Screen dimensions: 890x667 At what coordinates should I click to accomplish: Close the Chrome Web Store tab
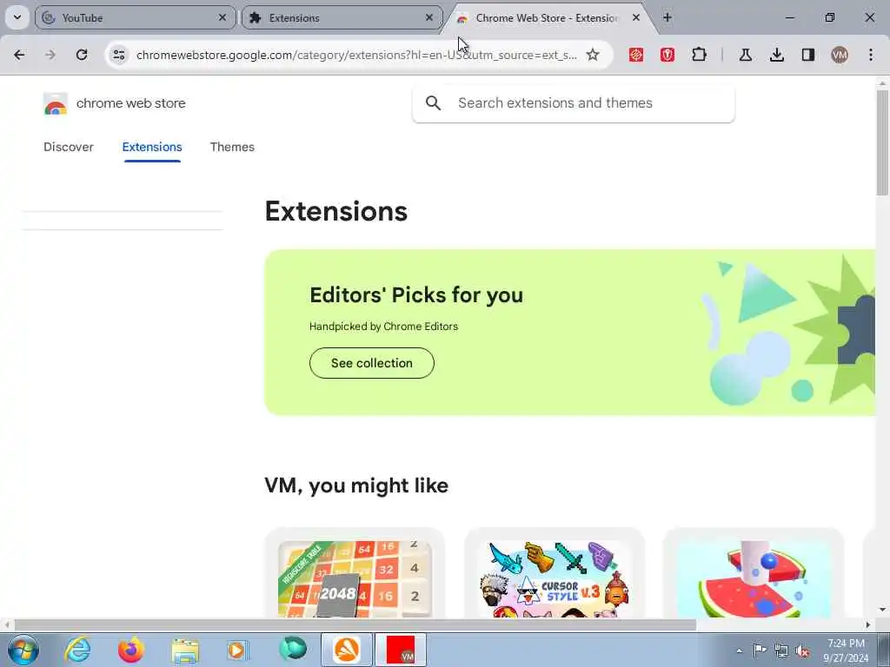tap(636, 18)
